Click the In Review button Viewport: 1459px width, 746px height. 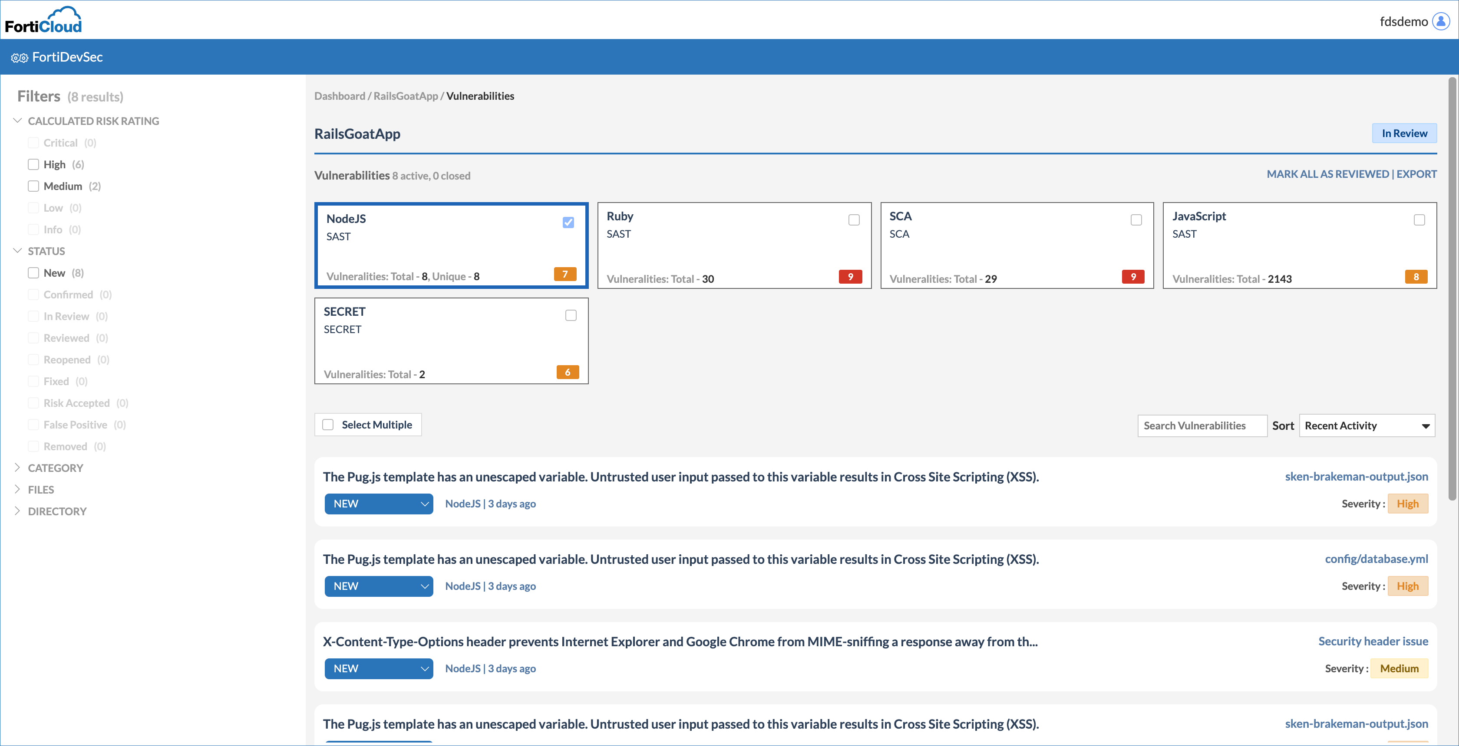[x=1404, y=133]
